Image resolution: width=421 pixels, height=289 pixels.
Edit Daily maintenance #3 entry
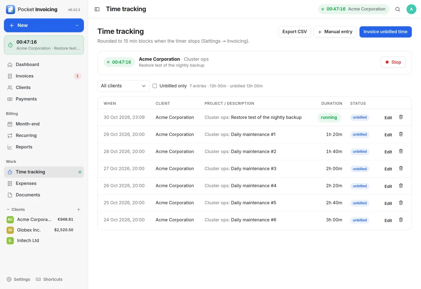[388, 169]
